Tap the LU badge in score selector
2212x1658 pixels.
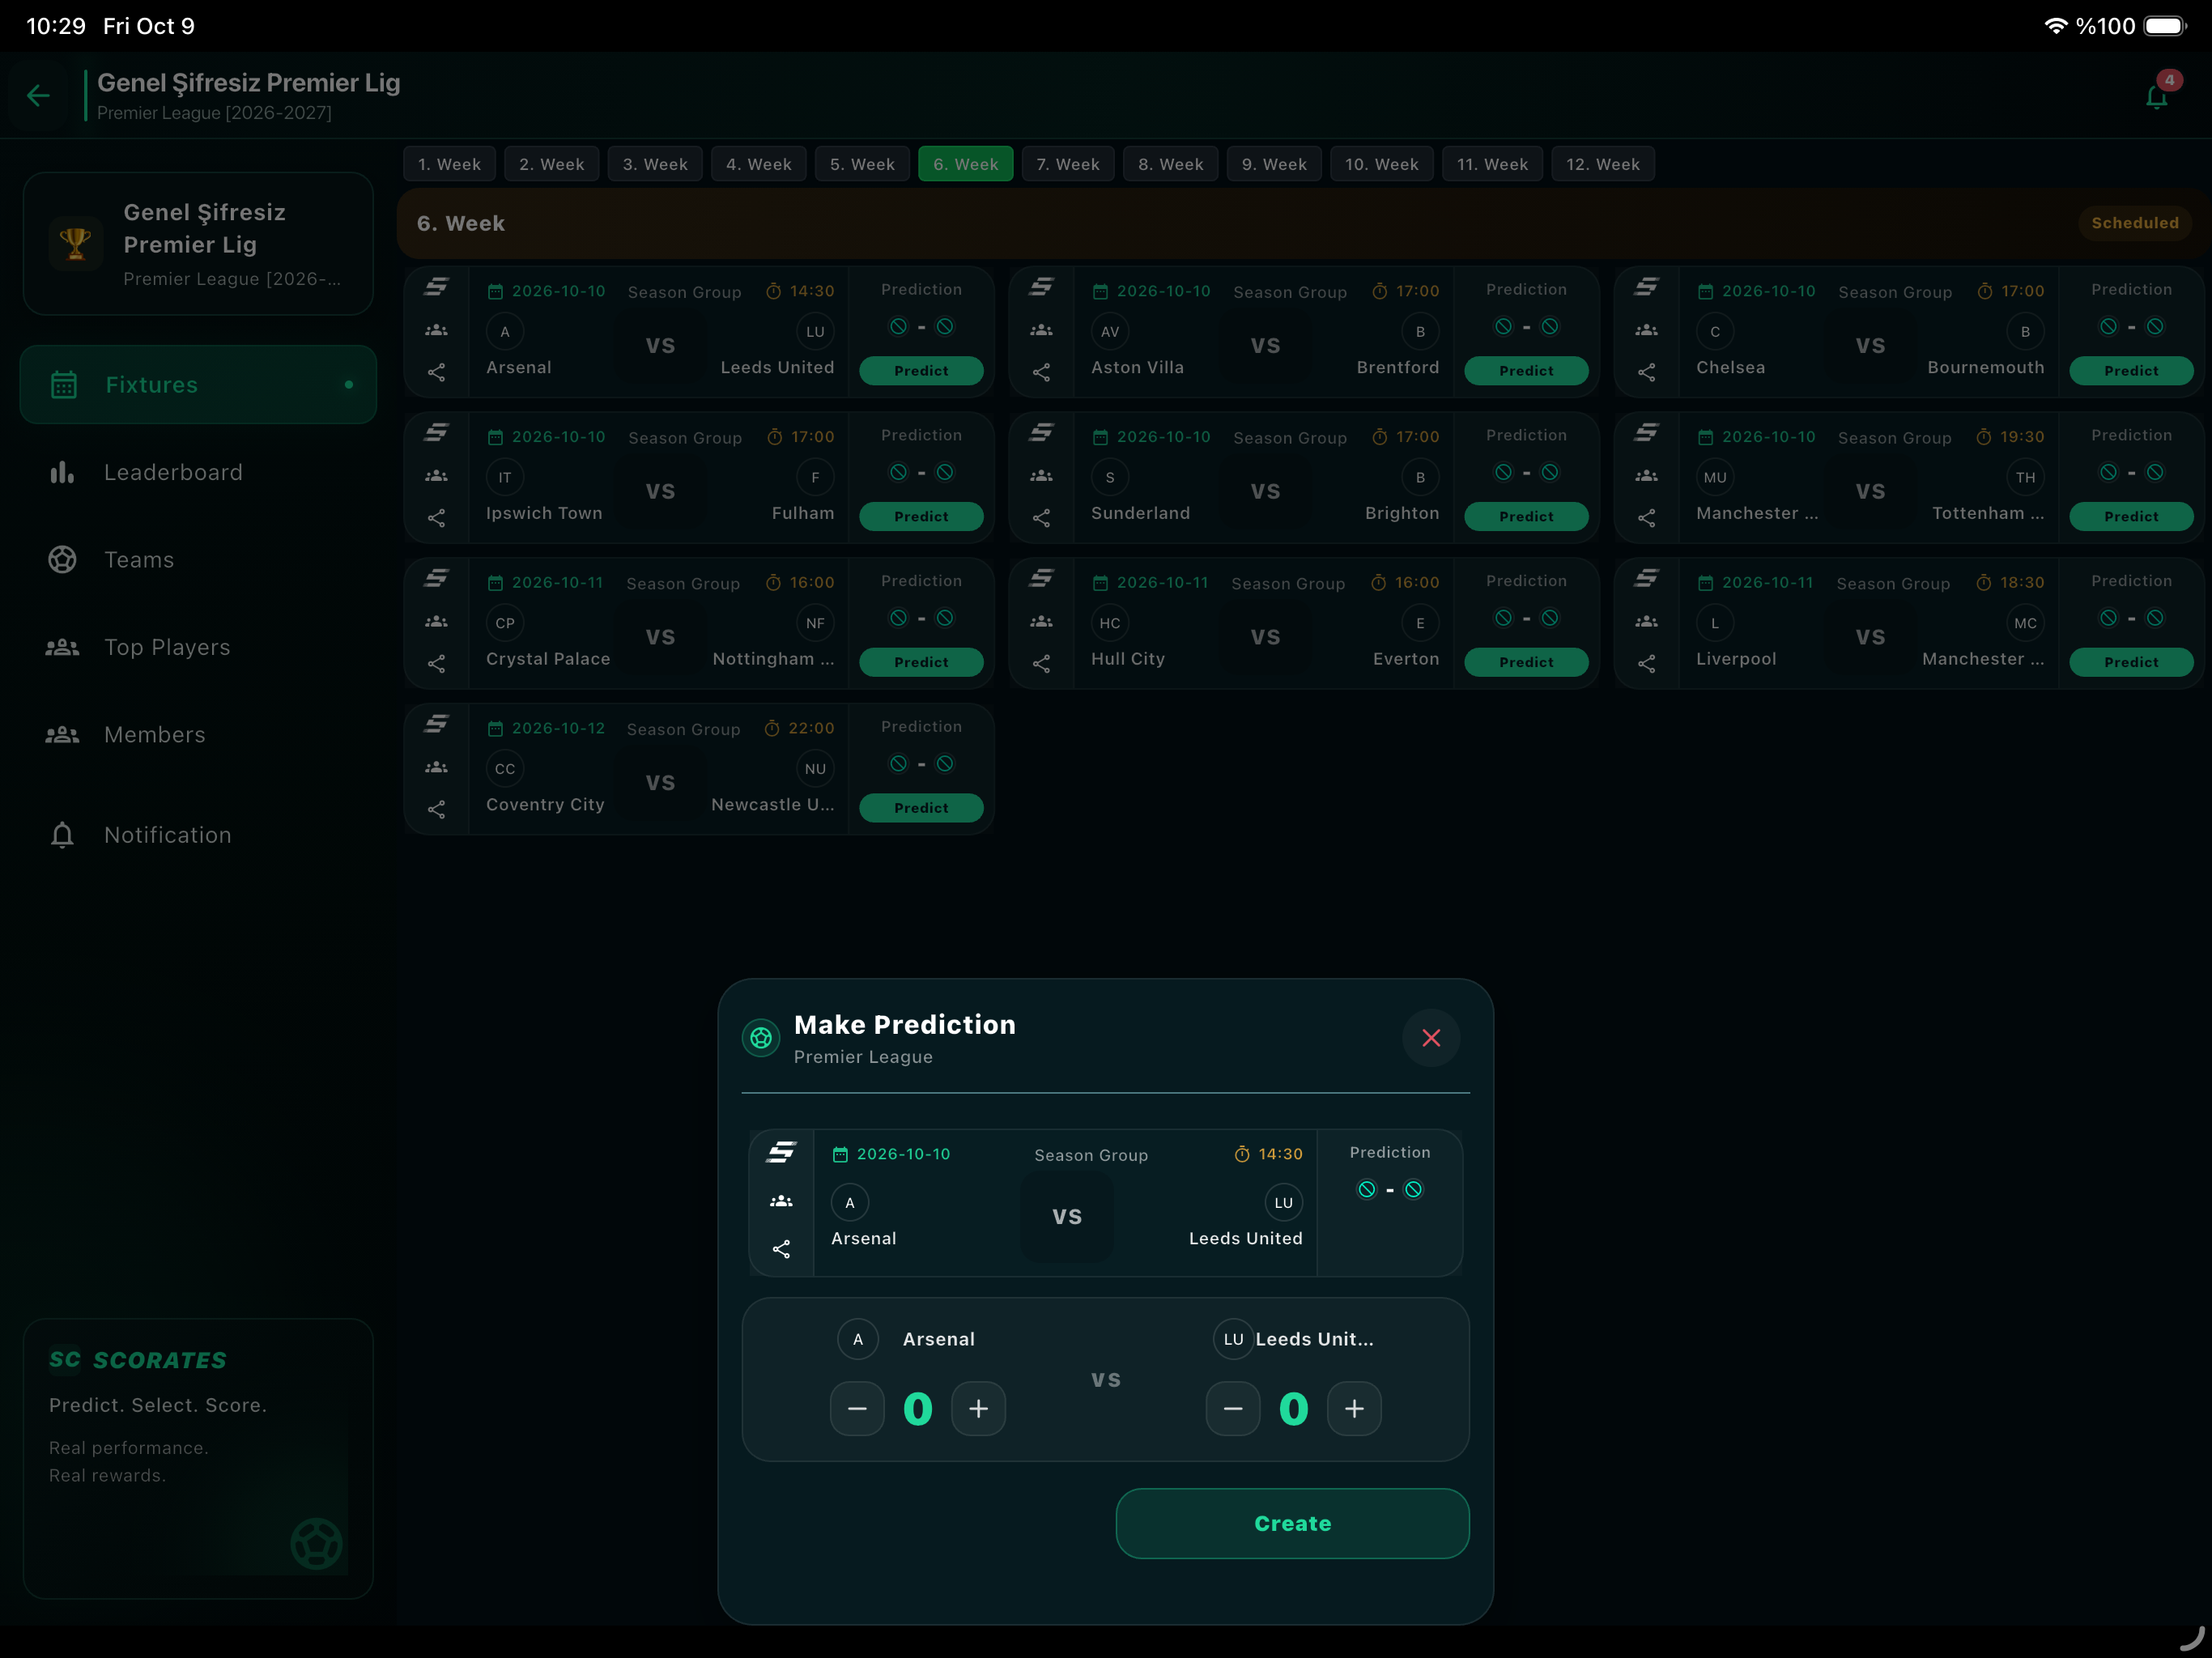click(1233, 1339)
